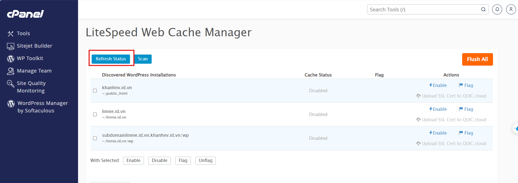The height and width of the screenshot is (183, 518).
Task: Tick the subdomainlinnie.id.vn.khanhnv.id.vn/wp checkbox
Action: [x=95, y=138]
